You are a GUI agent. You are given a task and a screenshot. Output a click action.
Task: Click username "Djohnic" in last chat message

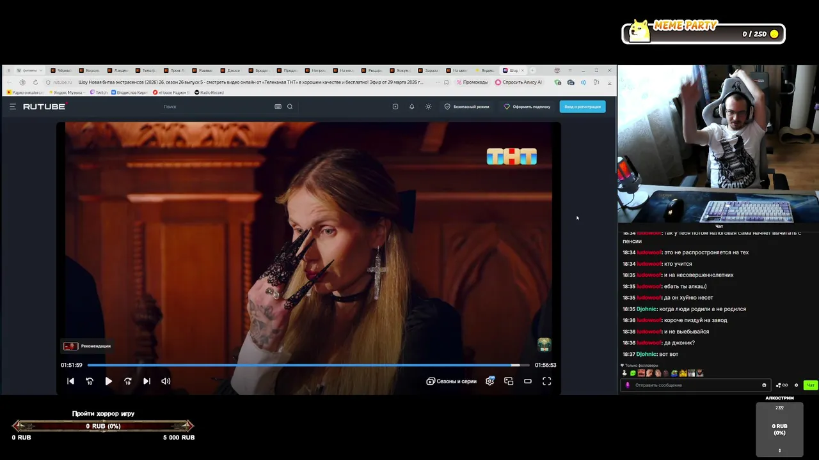646,354
